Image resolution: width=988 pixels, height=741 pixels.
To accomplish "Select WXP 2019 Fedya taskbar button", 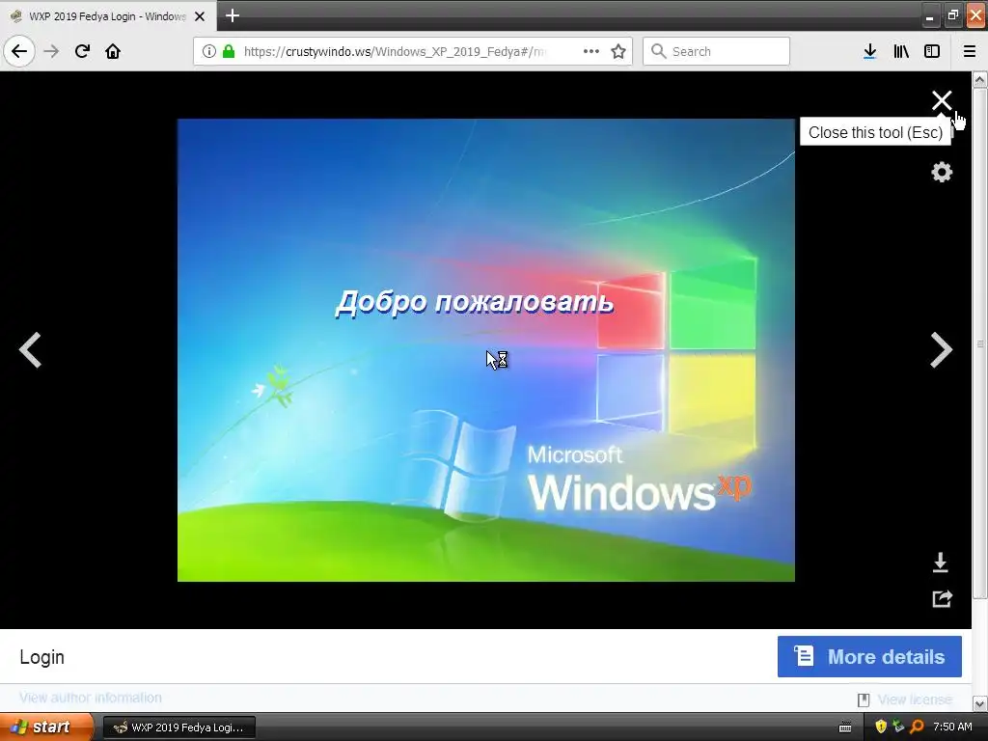I will click(178, 727).
